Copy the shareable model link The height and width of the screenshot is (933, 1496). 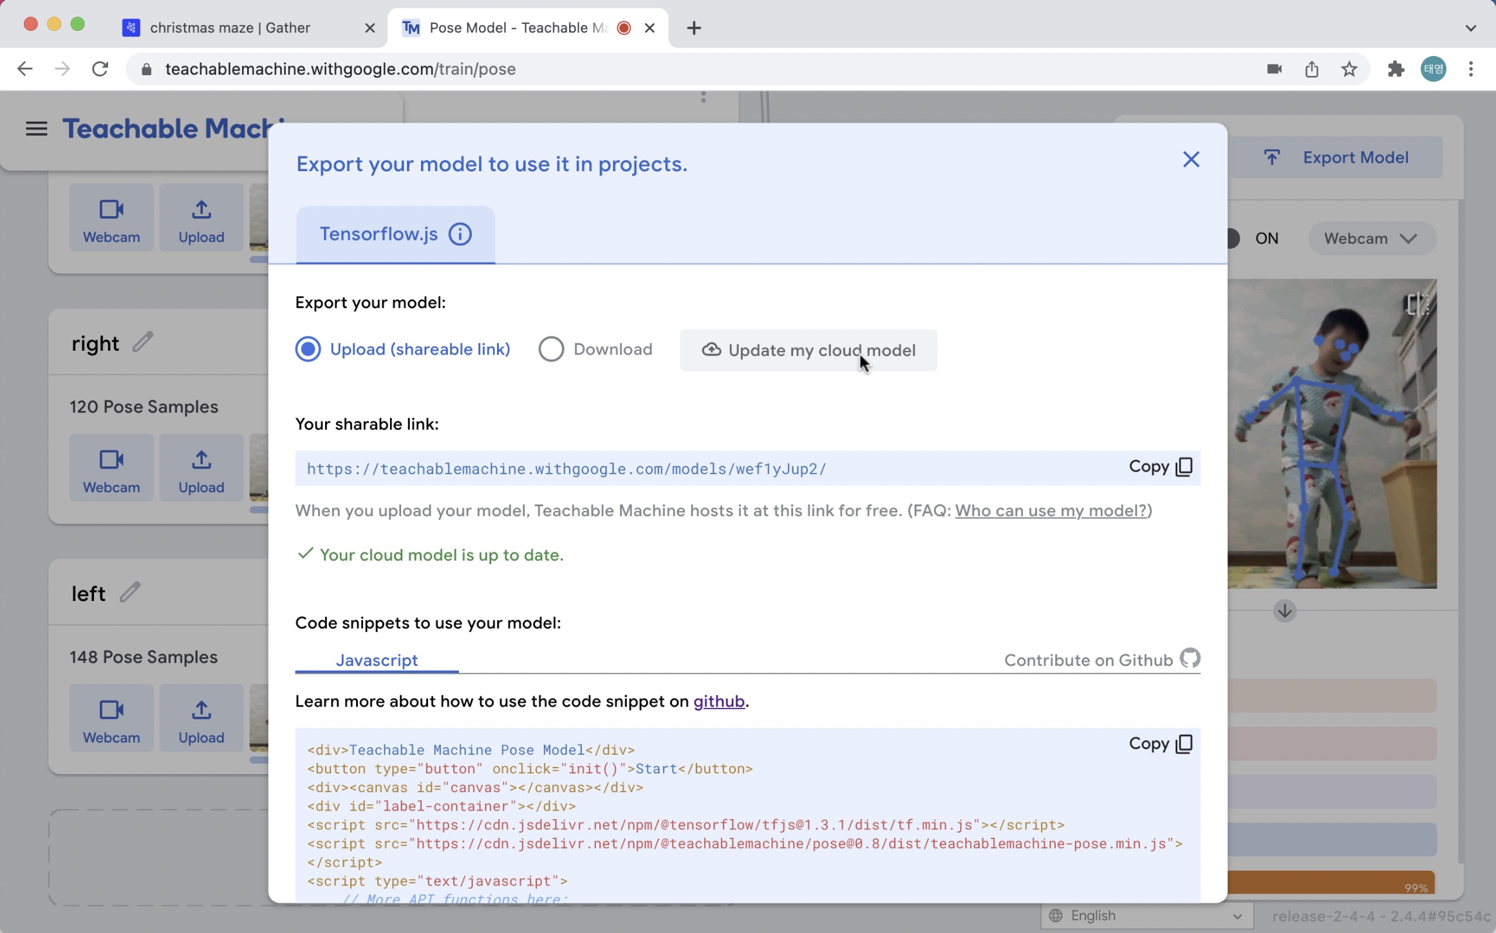click(x=1159, y=467)
